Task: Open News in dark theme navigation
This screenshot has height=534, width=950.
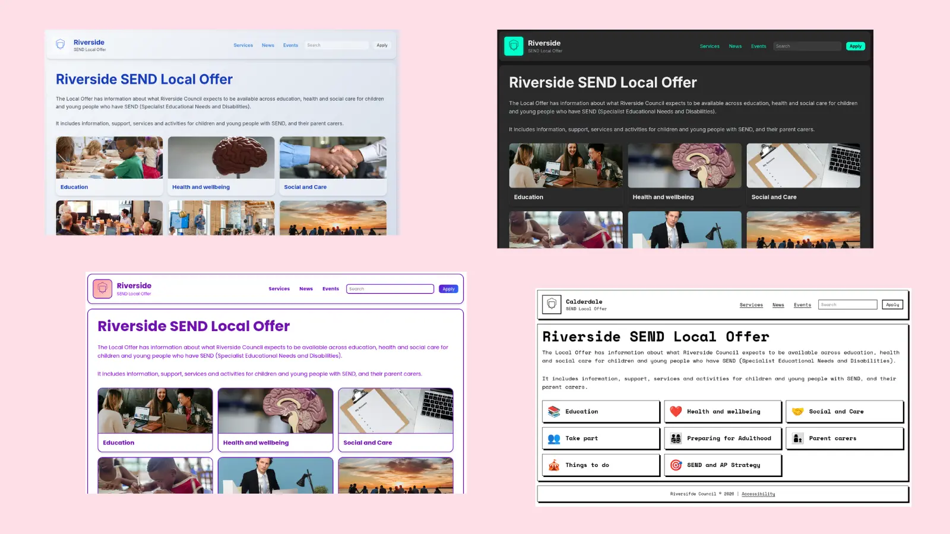Action: 735,46
